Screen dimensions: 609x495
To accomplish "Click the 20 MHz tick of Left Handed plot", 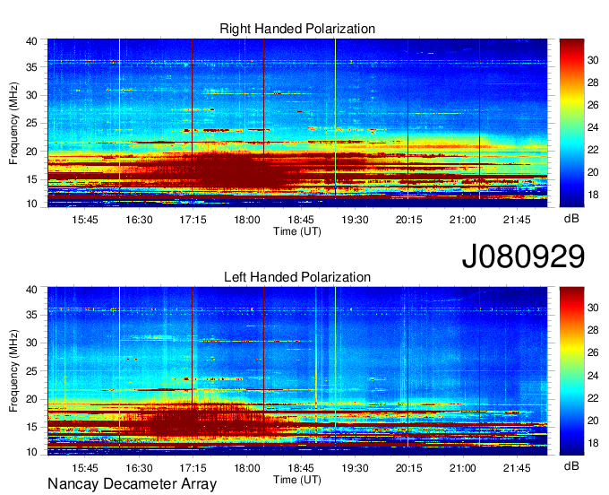I will [31, 399].
